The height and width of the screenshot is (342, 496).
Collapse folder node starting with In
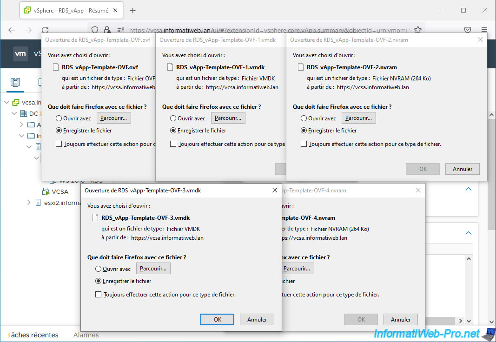point(21,136)
